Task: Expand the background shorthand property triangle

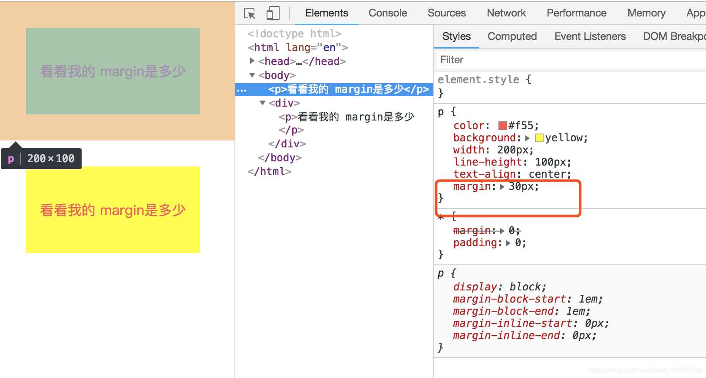Action: click(x=528, y=138)
